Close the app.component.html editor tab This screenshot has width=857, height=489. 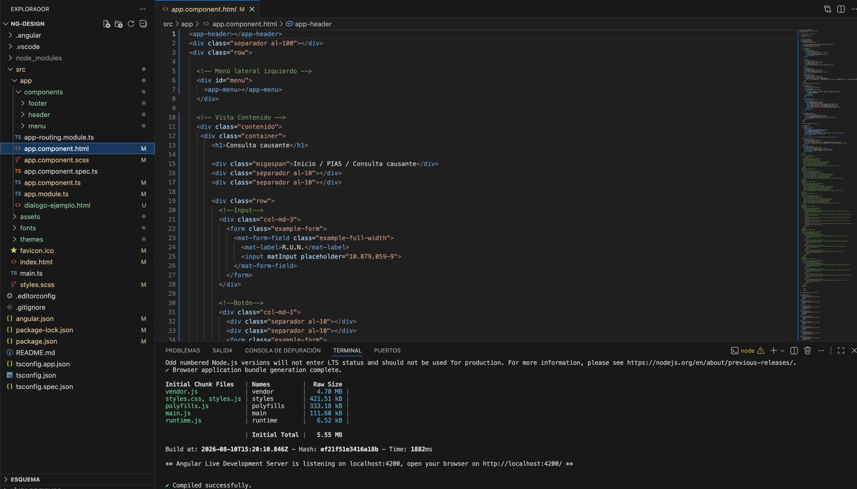252,9
